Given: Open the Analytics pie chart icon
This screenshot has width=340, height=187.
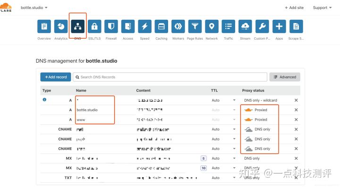Looking at the screenshot, I should (x=61, y=26).
